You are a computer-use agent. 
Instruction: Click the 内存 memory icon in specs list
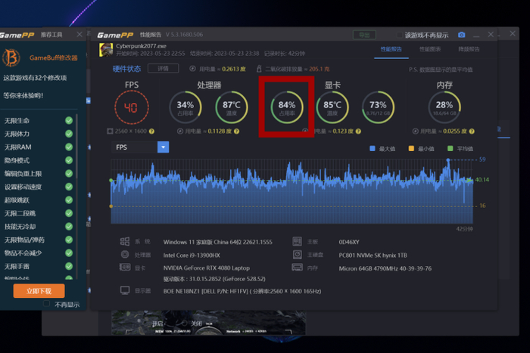(x=297, y=268)
